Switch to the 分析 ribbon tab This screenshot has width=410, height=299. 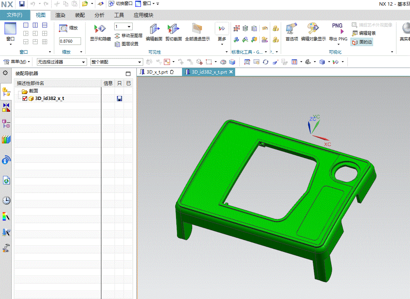[x=99, y=15]
